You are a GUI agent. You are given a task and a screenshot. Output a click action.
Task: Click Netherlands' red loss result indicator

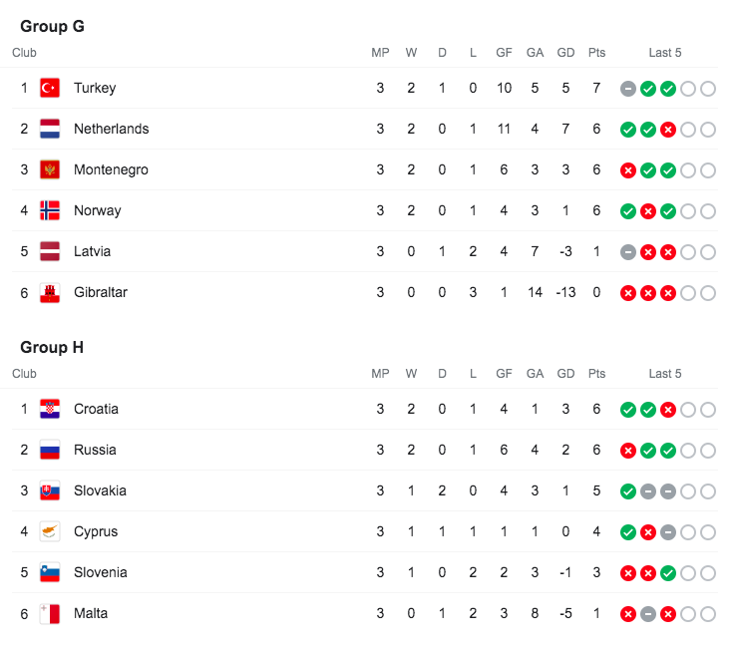coord(668,130)
